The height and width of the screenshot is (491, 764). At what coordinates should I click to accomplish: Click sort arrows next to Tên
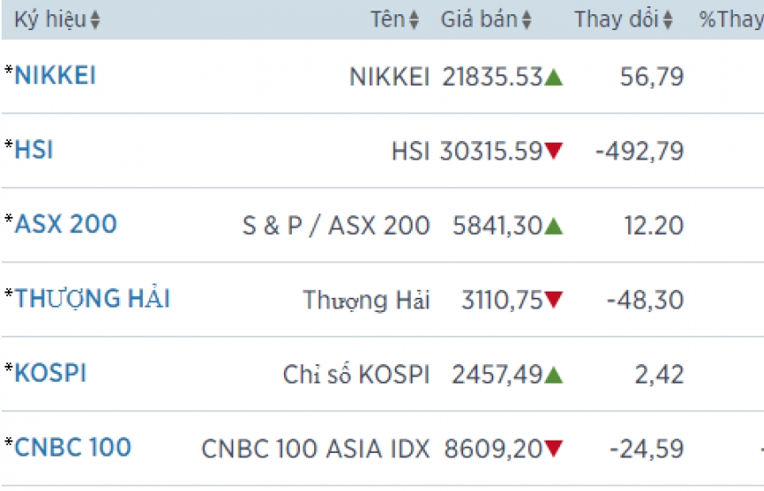[414, 20]
